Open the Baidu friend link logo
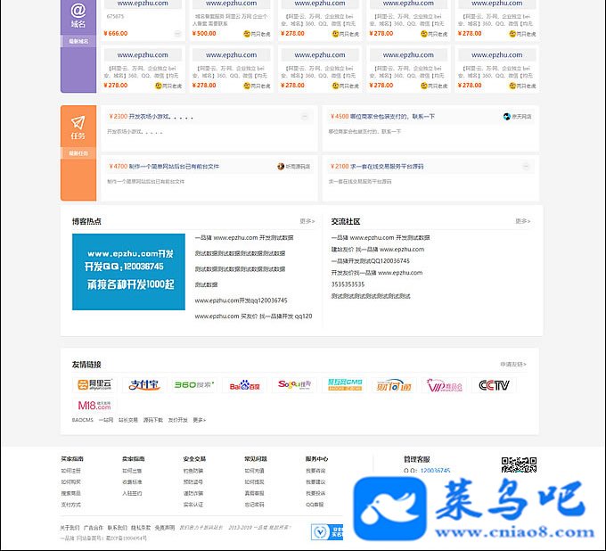 pyautogui.click(x=244, y=385)
